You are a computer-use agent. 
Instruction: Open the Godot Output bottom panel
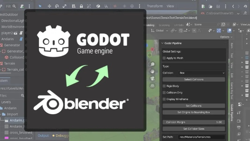point(43,136)
